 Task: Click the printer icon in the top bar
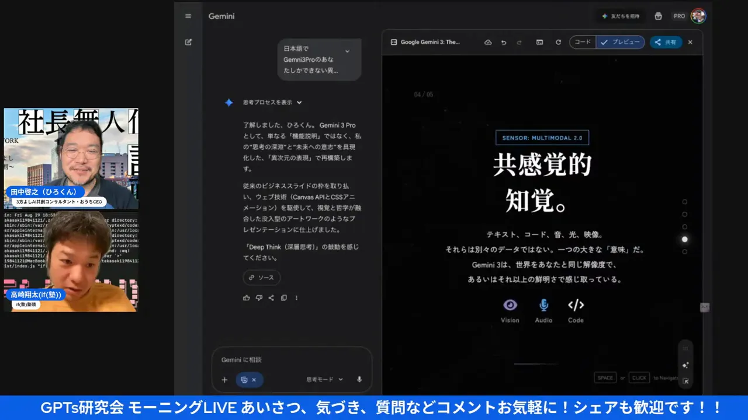pos(657,16)
